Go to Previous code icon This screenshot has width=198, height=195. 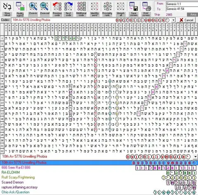(x=57, y=6)
